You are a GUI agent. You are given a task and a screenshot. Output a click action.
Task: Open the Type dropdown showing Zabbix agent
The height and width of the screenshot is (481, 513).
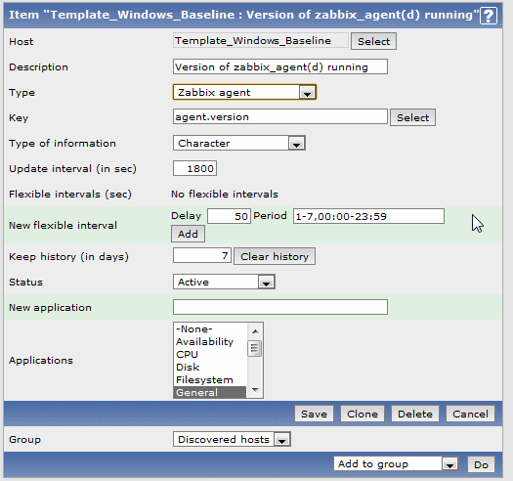(244, 92)
